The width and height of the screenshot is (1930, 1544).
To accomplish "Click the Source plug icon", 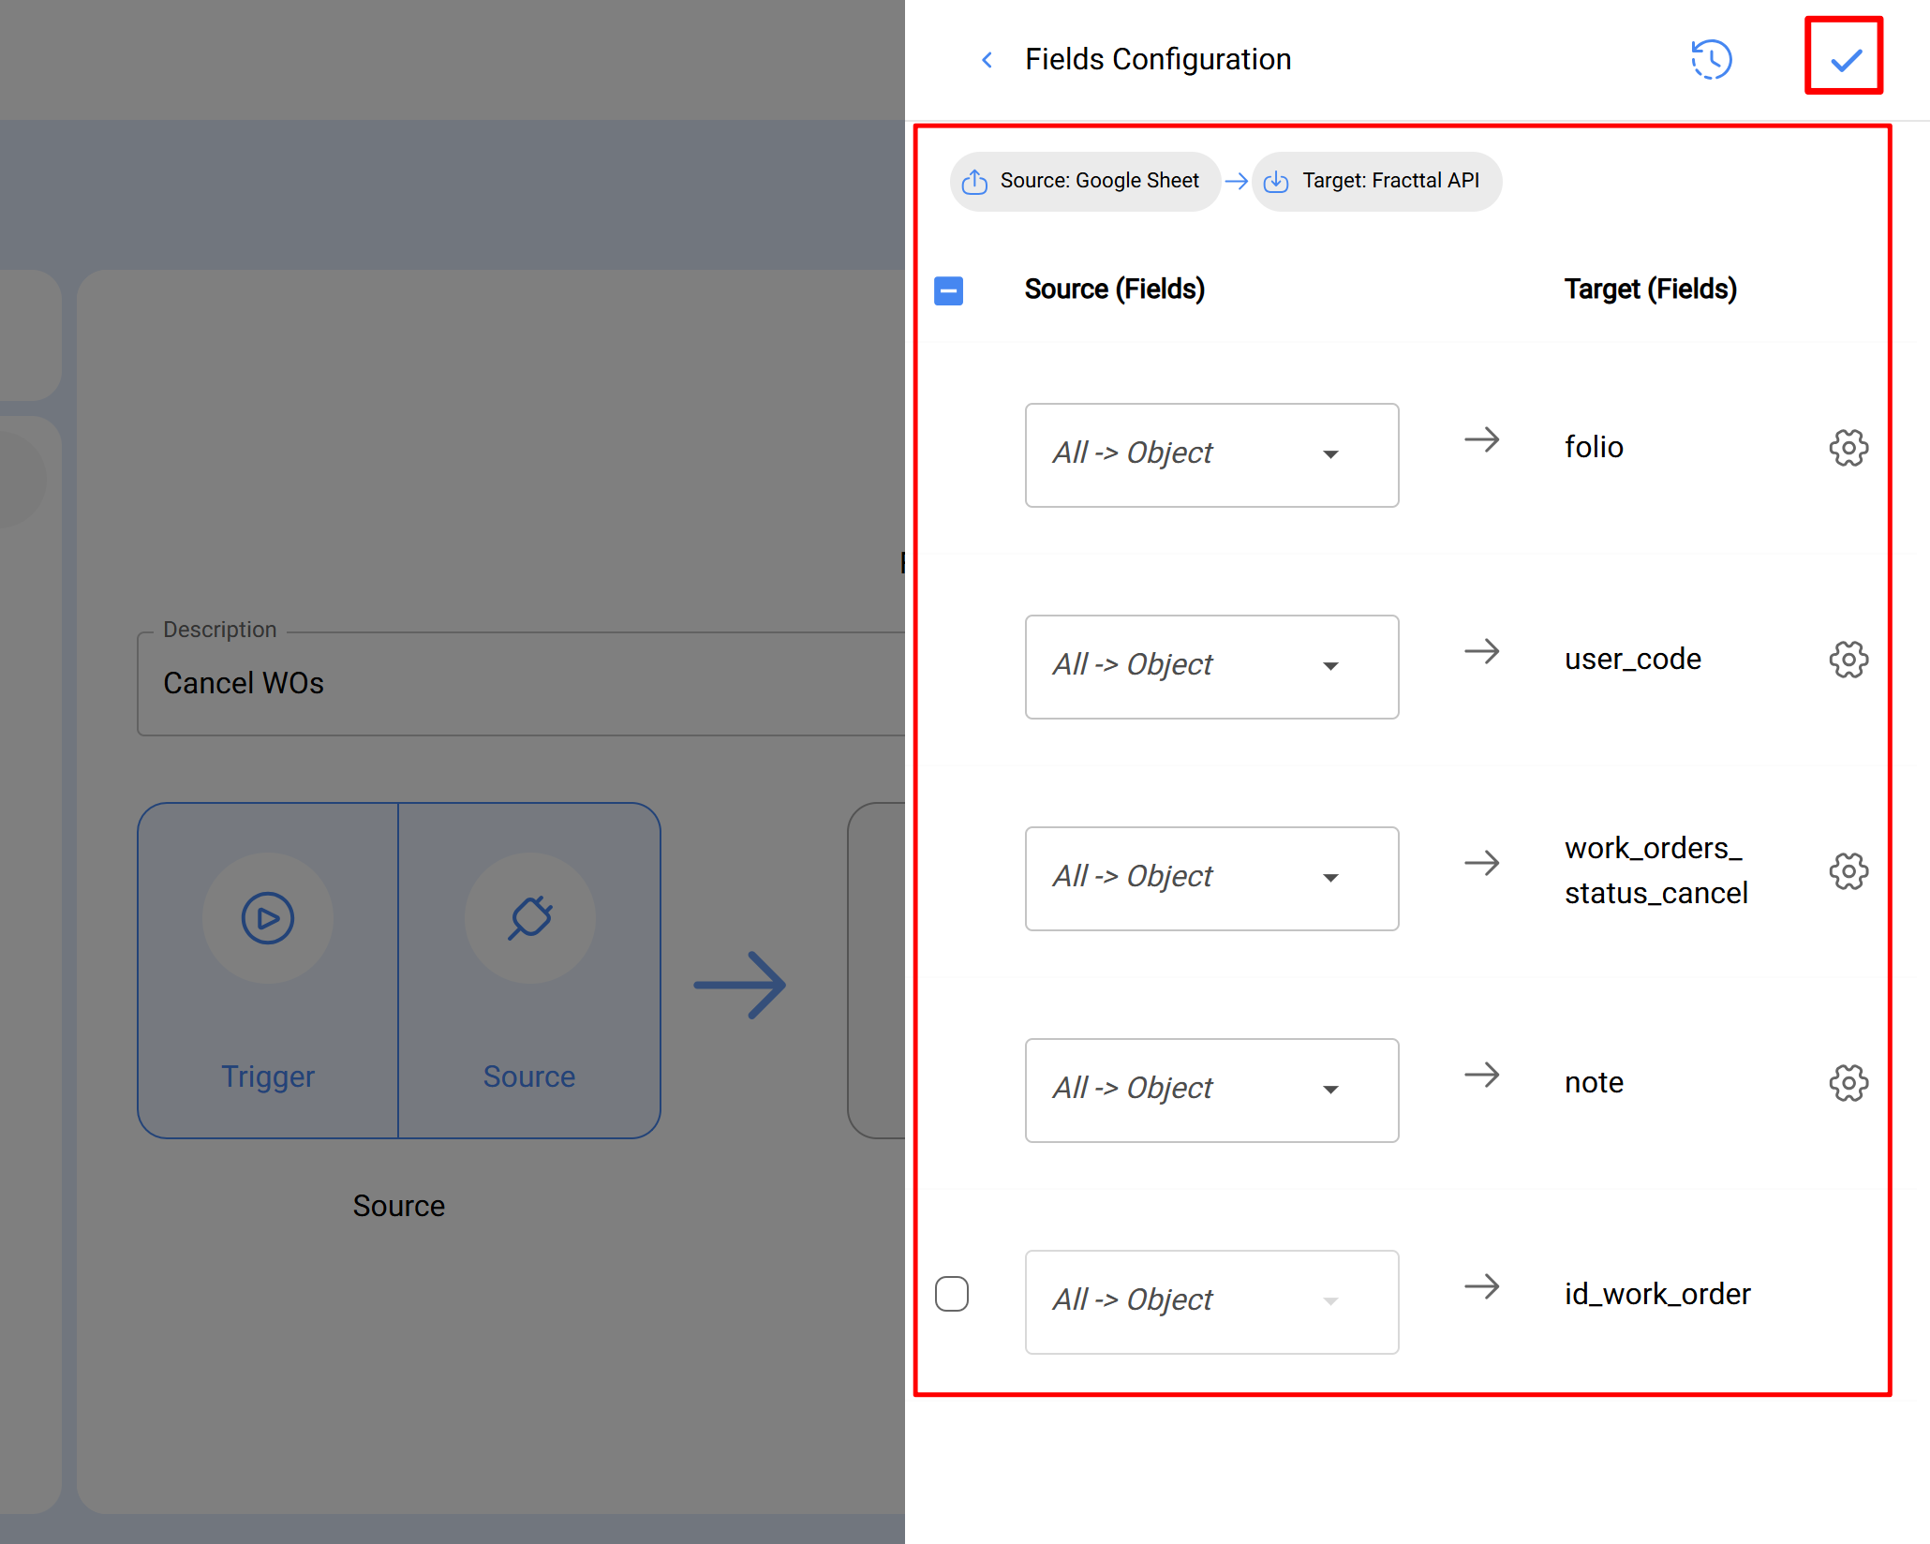I will [530, 918].
